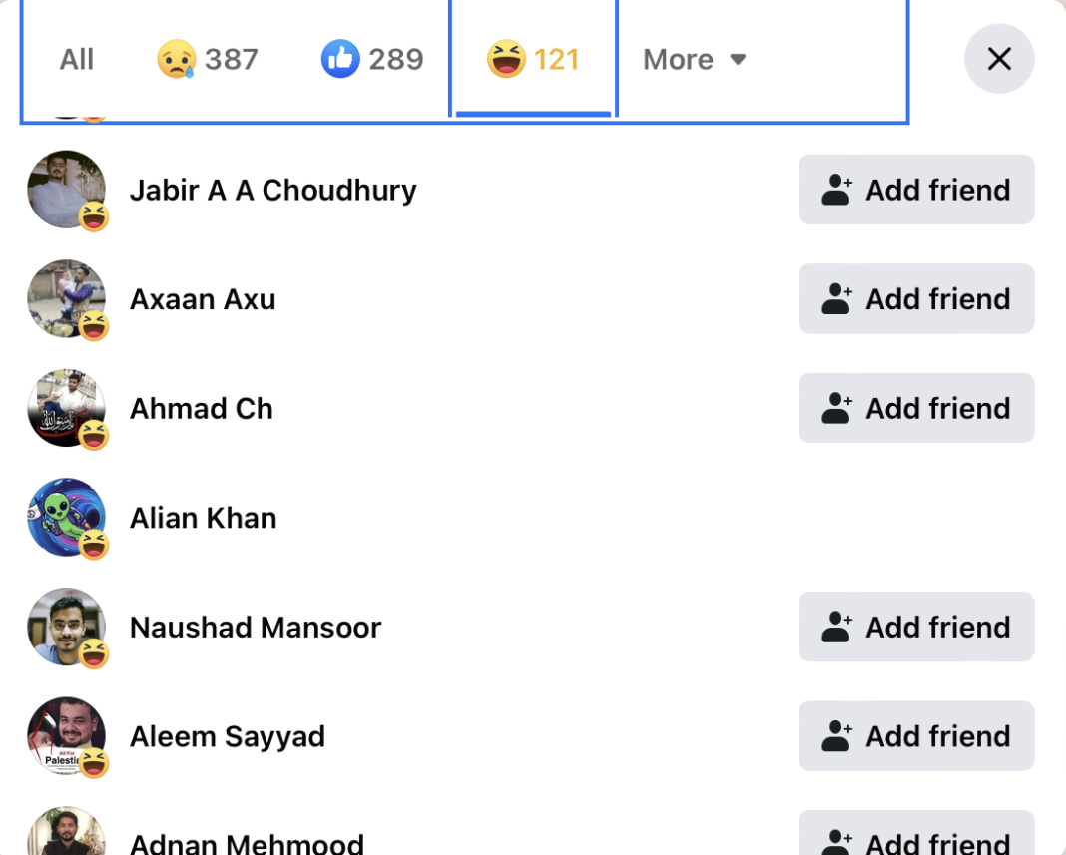Click Ahmad Ch's avatar thumbnail

point(66,408)
